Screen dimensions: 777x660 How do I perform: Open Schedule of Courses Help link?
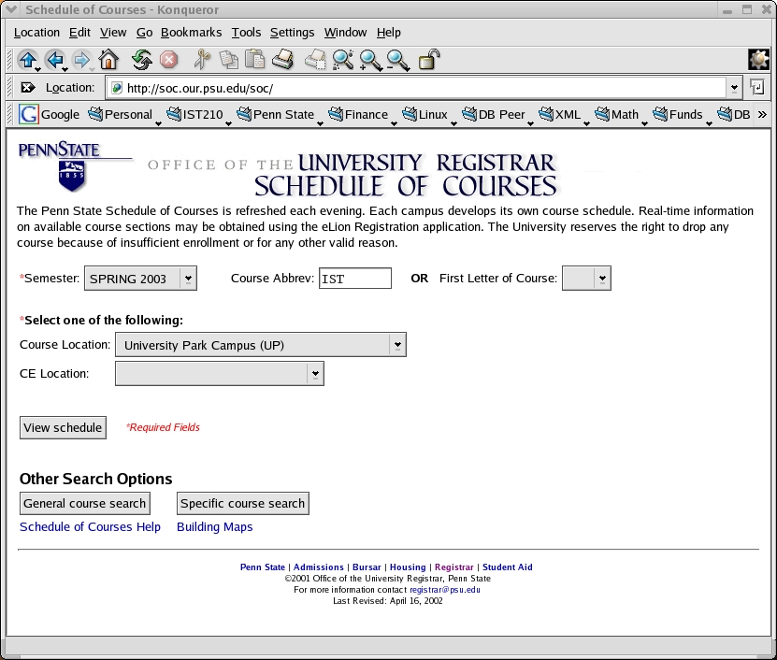[x=90, y=526]
